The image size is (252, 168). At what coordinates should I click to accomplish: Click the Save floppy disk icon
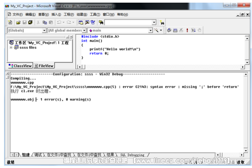pyautogui.click(x=24, y=22)
